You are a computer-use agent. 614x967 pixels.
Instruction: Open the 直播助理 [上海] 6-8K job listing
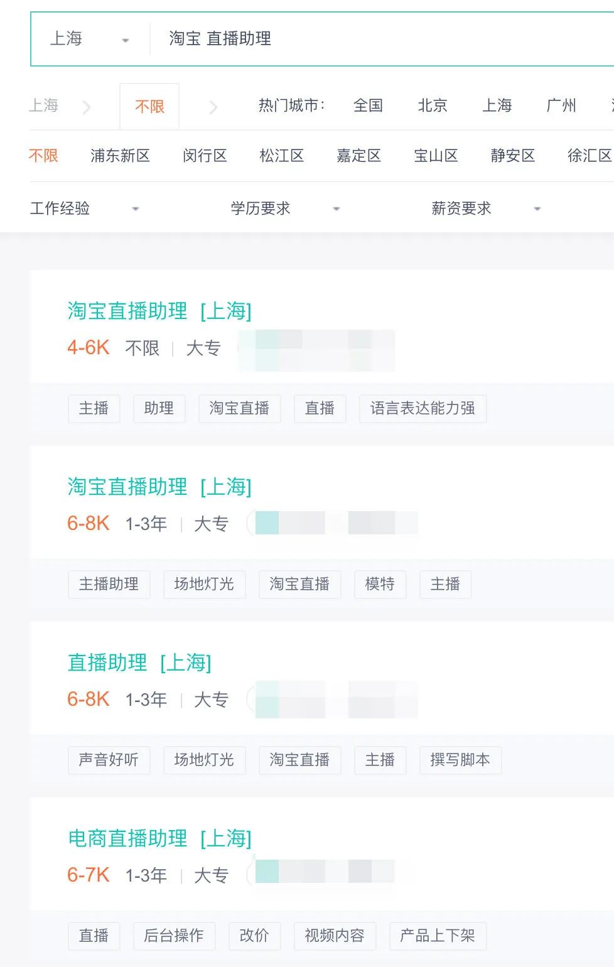[x=139, y=662]
